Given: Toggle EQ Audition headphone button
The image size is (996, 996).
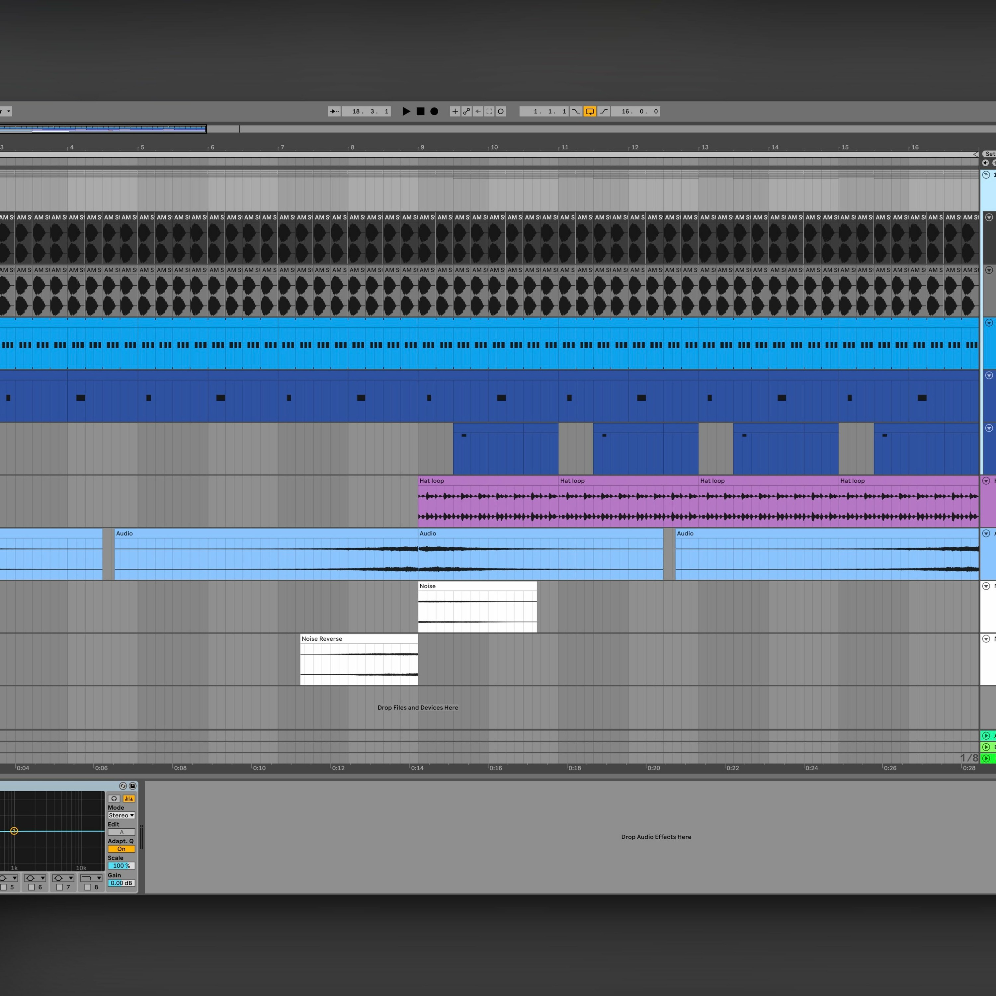Looking at the screenshot, I should click(114, 798).
